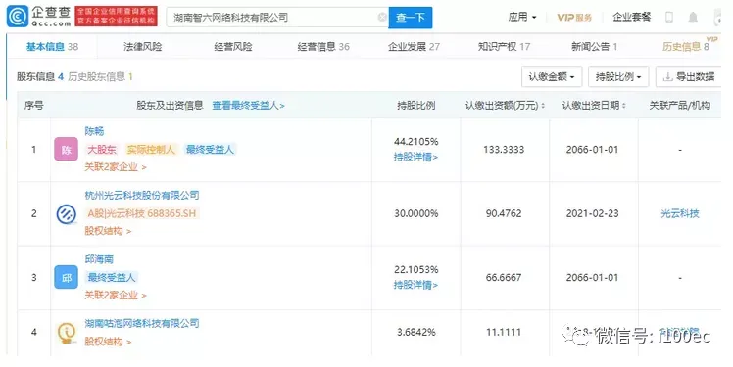The height and width of the screenshot is (367, 733).
Task: Open the 应用 dropdown menu
Action: tap(522, 18)
